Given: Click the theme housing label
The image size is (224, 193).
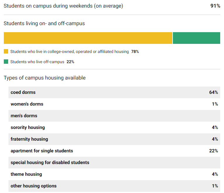Looking at the screenshot, I should click(x=26, y=174).
